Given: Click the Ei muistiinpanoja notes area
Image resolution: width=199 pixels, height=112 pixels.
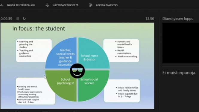Looking at the screenshot, I should tap(179, 73).
